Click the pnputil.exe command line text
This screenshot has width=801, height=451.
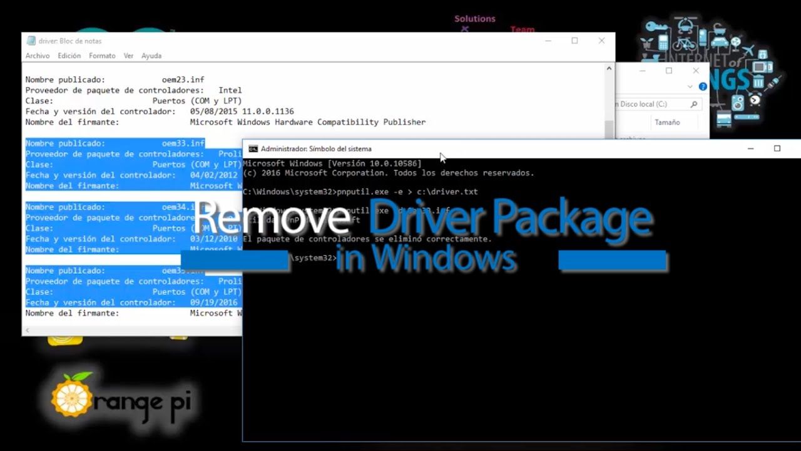pyautogui.click(x=360, y=192)
